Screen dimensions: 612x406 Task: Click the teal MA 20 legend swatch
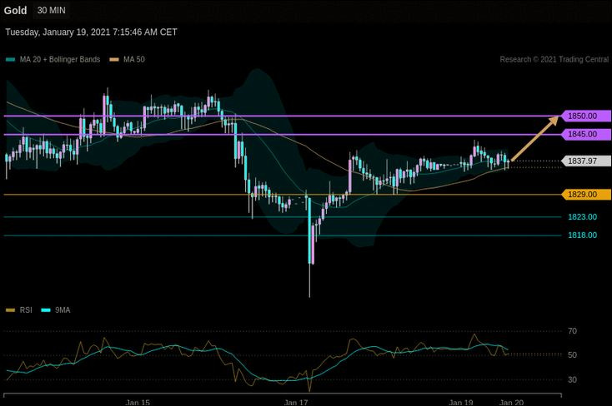[x=11, y=60]
